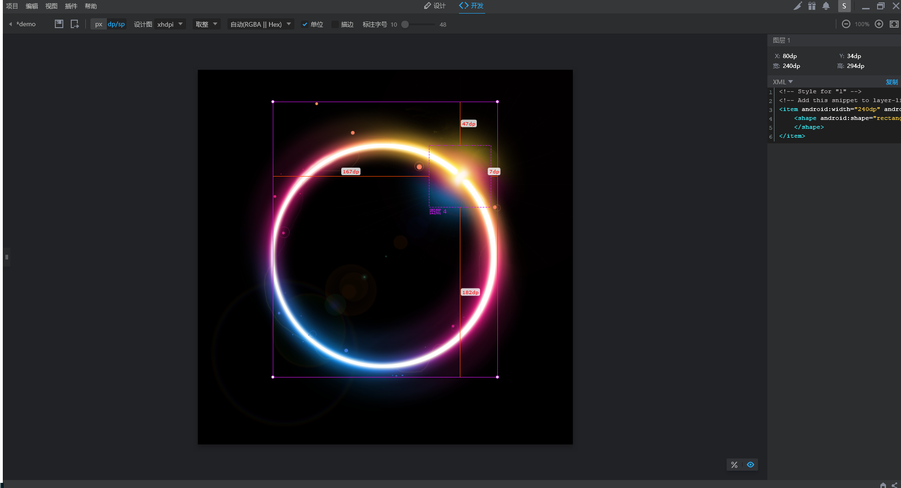The image size is (901, 488).
Task: Click the percent reference toggle icon
Action: point(734,465)
